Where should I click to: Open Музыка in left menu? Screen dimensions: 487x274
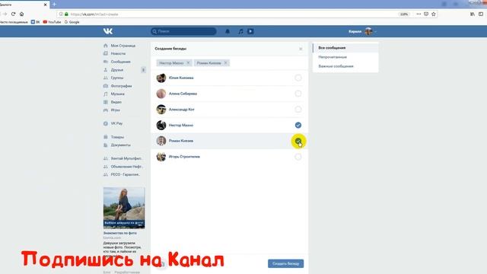pos(113,94)
